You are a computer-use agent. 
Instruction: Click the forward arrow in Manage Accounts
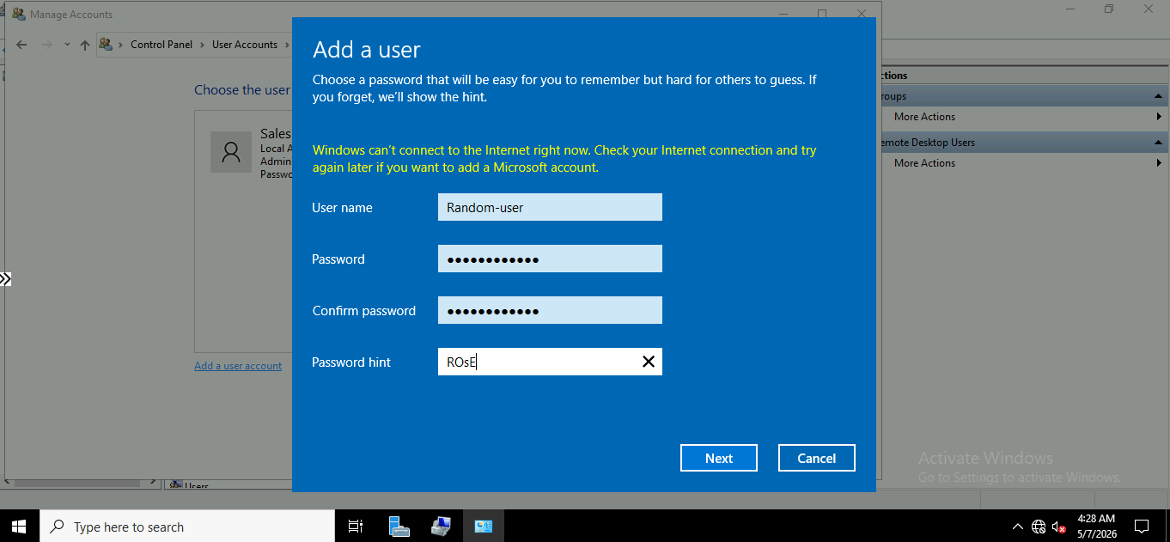point(47,45)
